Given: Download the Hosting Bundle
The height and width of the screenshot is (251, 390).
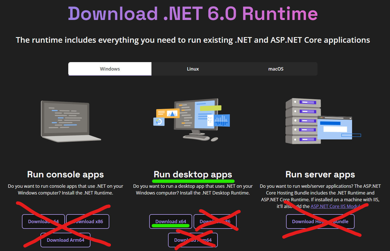Looking at the screenshot, I should click(320, 221).
